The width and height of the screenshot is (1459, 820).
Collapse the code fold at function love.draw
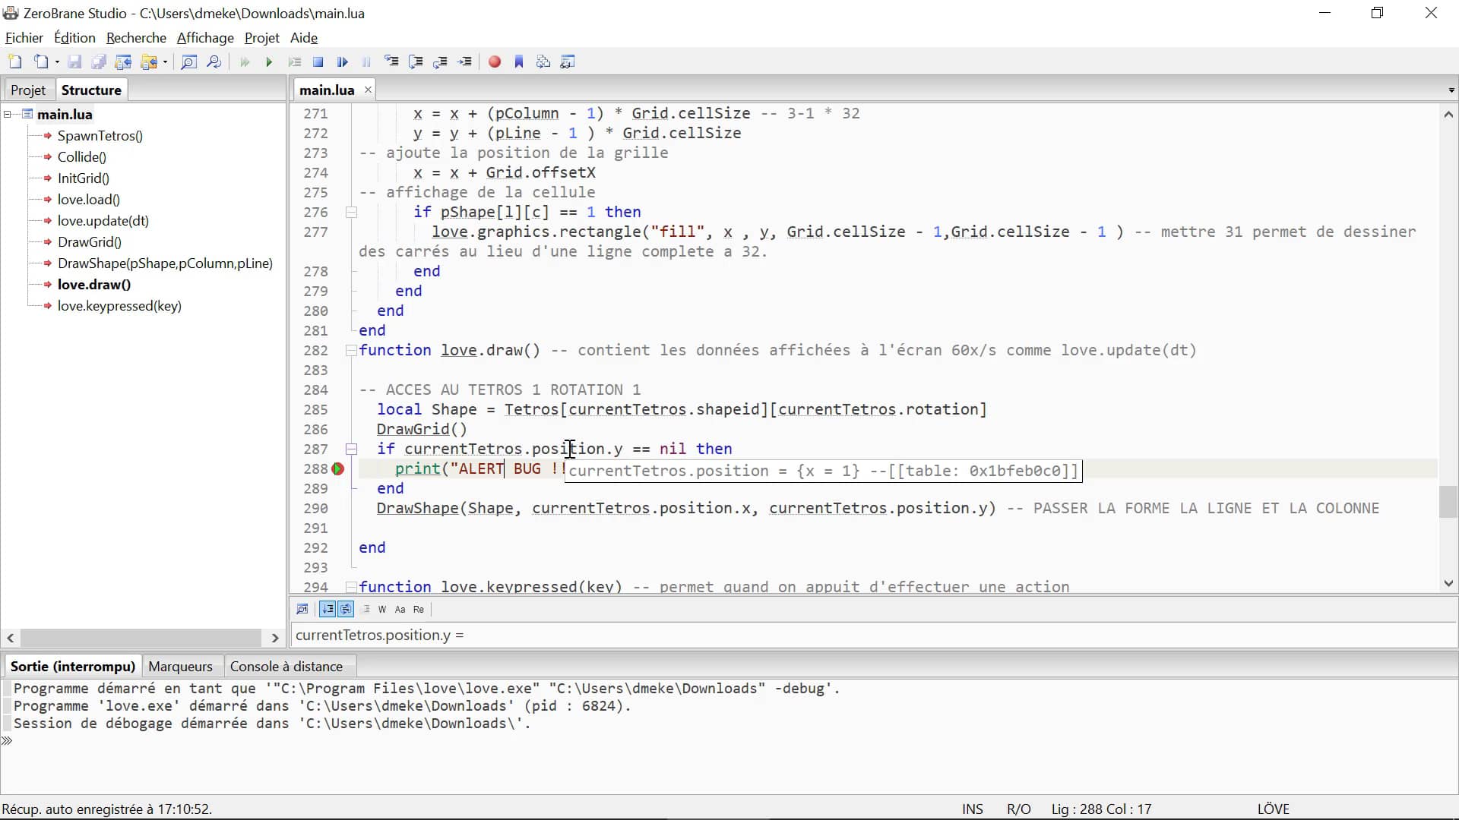click(350, 351)
